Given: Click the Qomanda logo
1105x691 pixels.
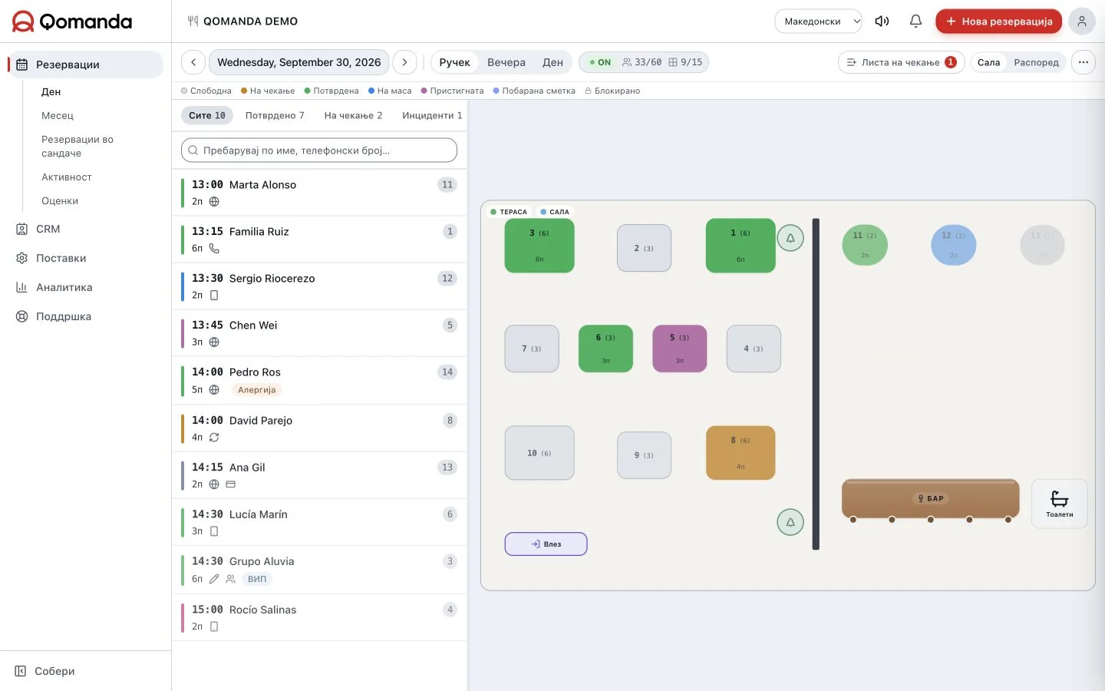Looking at the screenshot, I should [72, 21].
